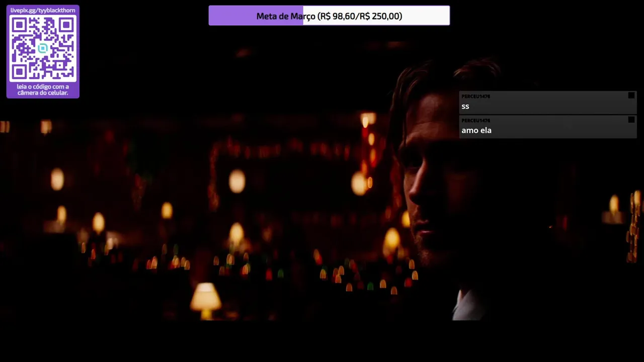Click the square badge on the 'ss' message
644x362 pixels.
tap(631, 96)
